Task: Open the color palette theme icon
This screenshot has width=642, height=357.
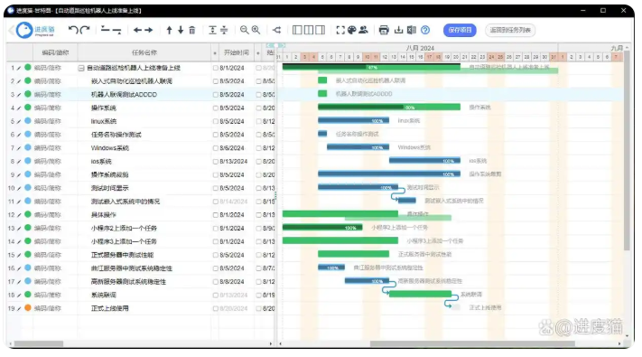Action: coord(352,30)
